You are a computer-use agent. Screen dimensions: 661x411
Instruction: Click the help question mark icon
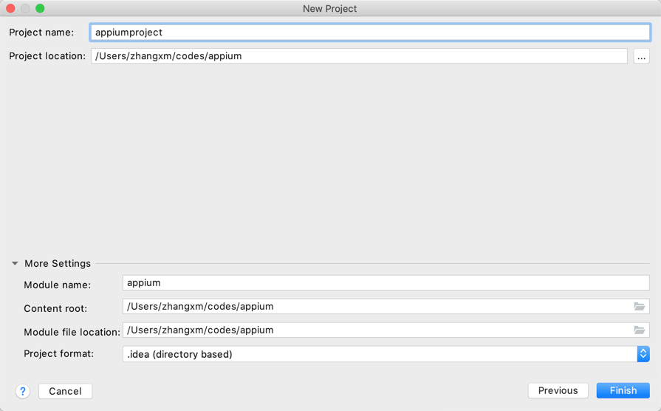point(23,391)
